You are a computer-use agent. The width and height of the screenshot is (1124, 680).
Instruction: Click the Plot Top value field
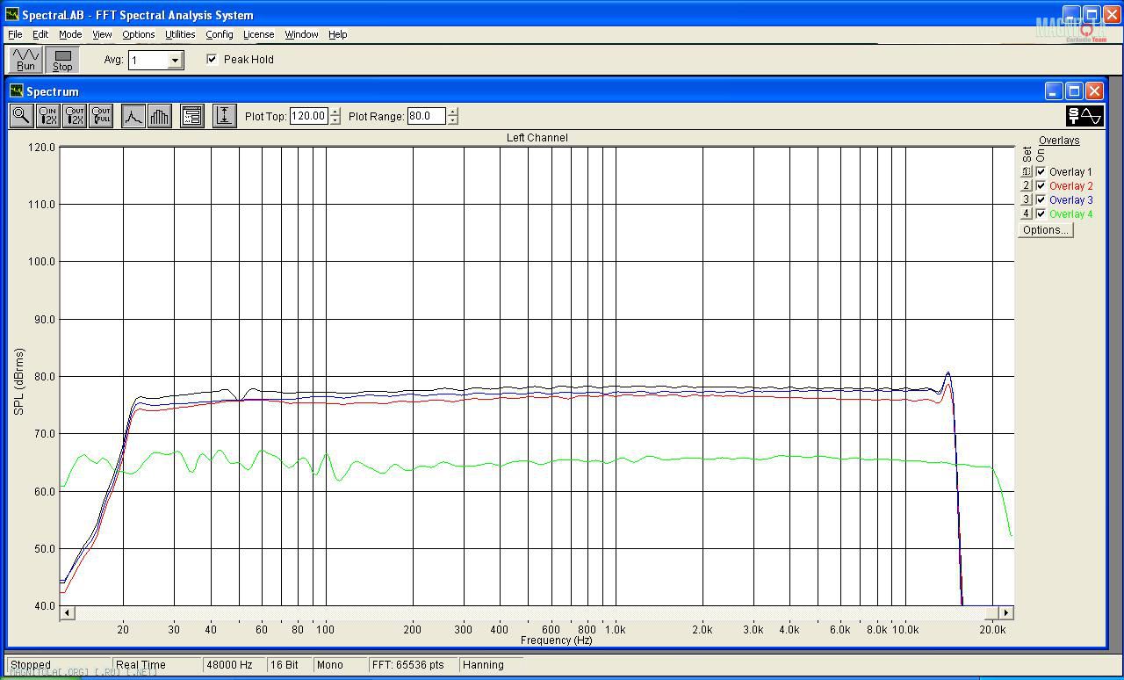[x=309, y=116]
